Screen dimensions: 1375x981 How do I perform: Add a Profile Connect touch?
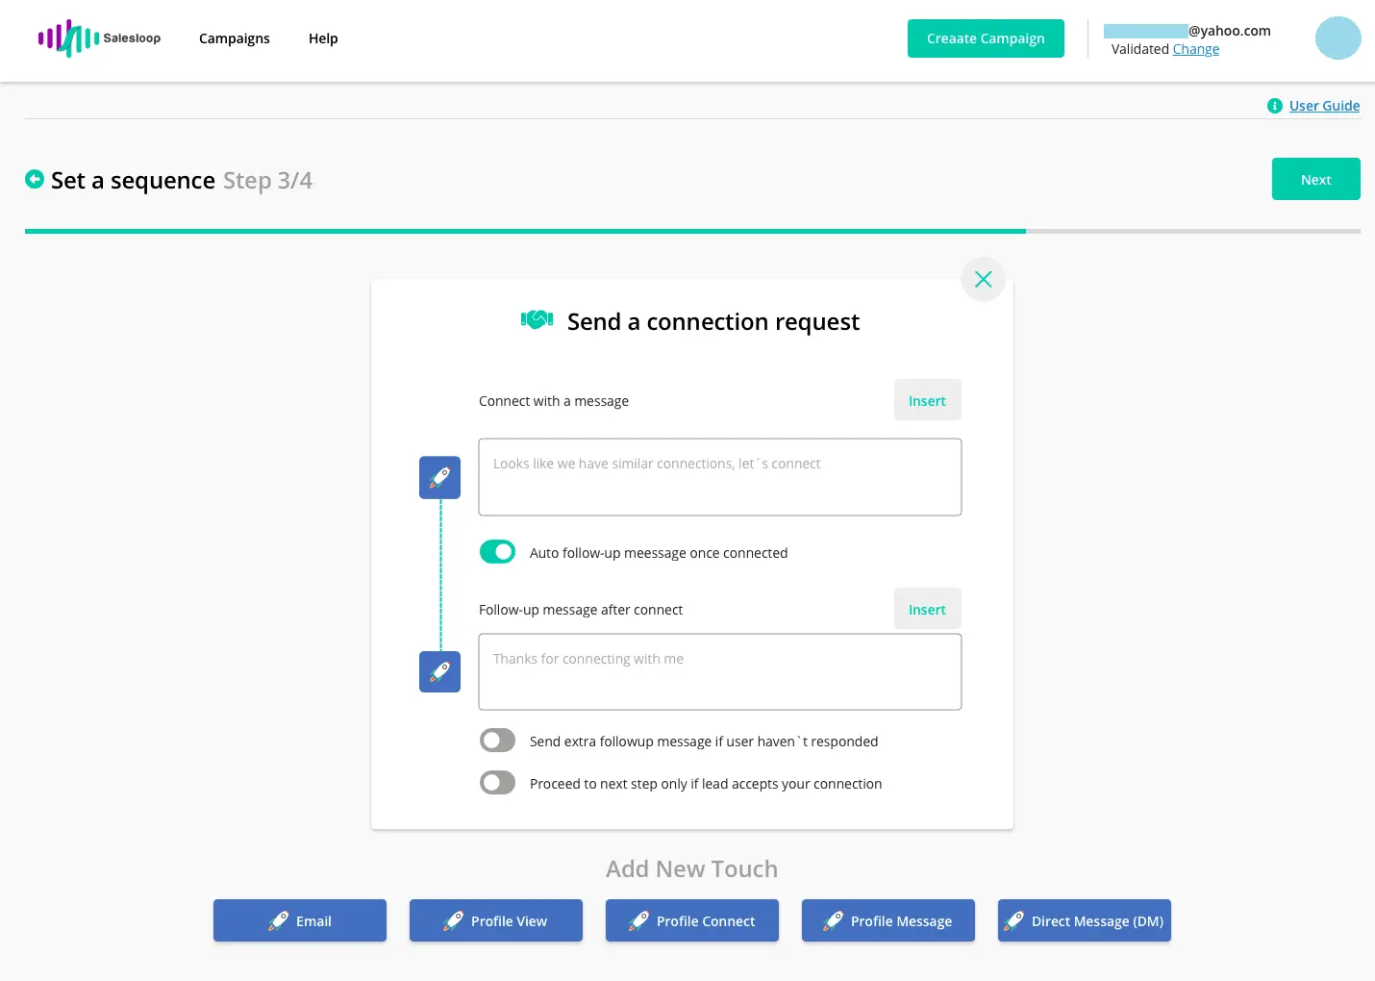click(692, 920)
